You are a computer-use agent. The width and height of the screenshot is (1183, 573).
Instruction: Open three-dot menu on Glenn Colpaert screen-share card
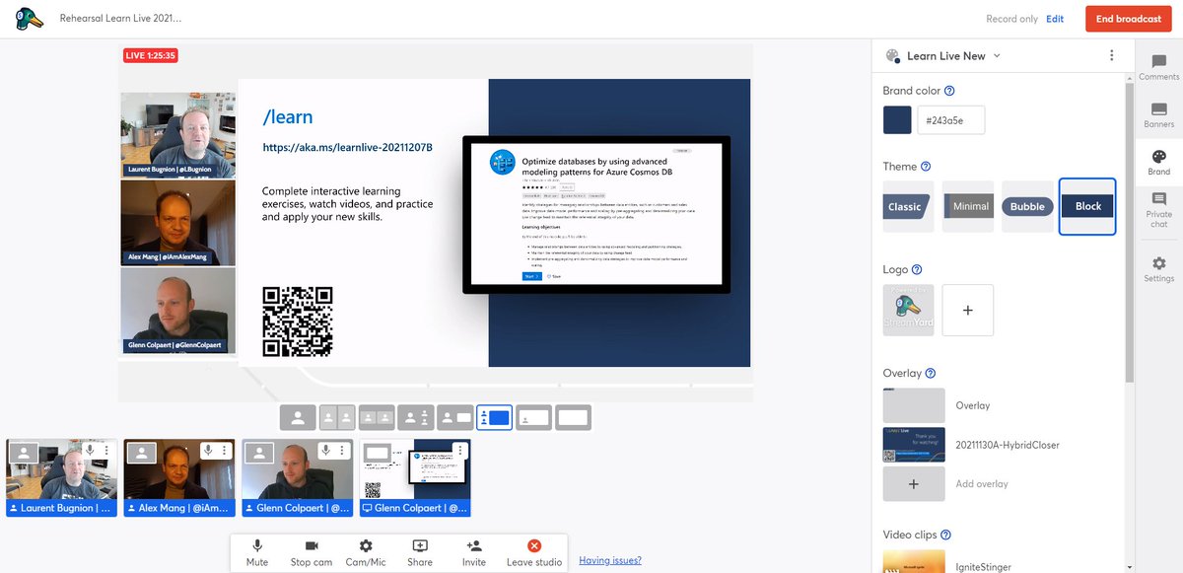(x=460, y=450)
